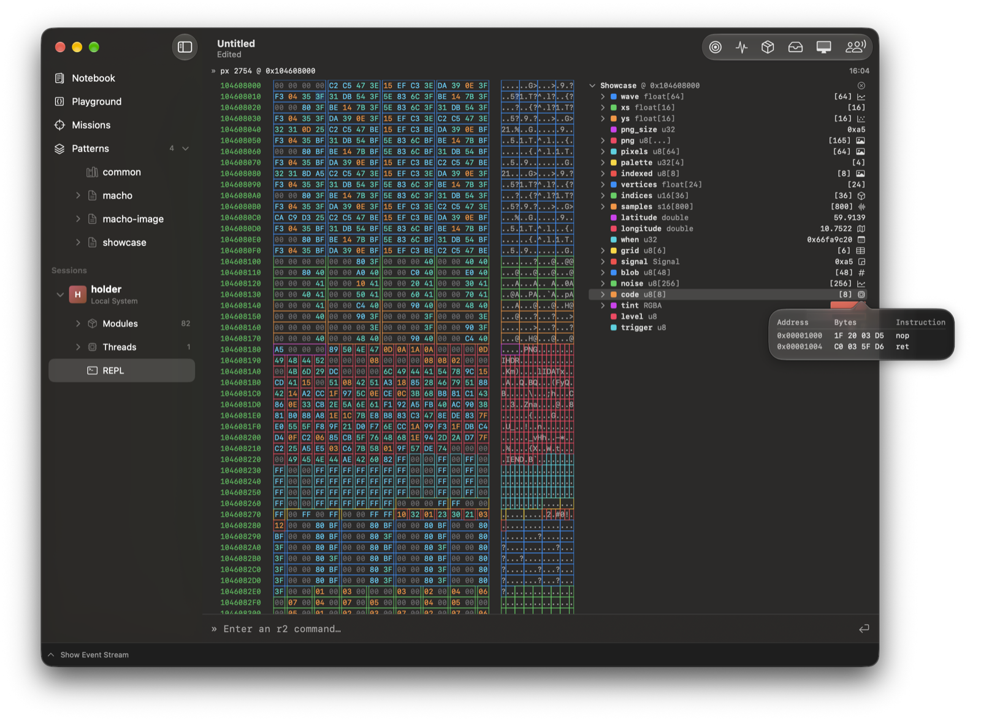Expand the vertices float[24] field

tap(603, 185)
